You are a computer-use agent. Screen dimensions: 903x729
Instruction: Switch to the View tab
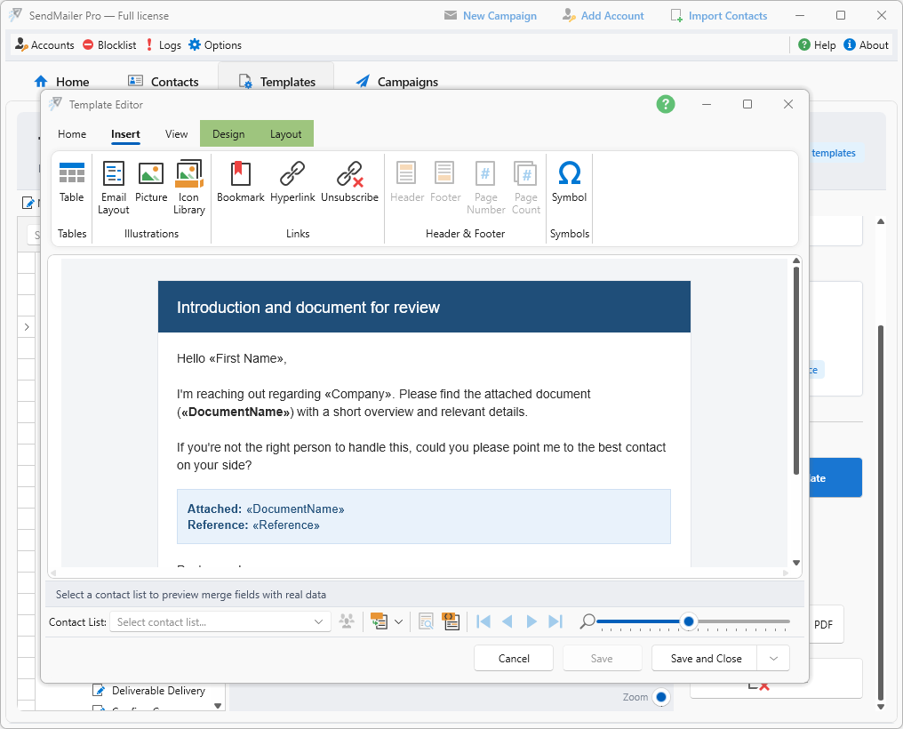click(176, 134)
